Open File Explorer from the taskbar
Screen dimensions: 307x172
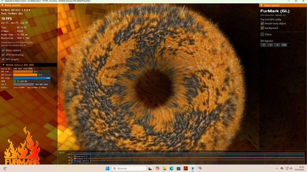point(165,168)
